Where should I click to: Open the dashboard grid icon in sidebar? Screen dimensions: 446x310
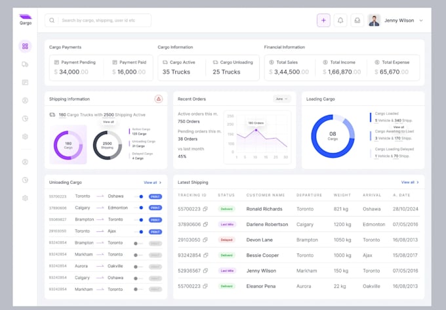click(25, 46)
